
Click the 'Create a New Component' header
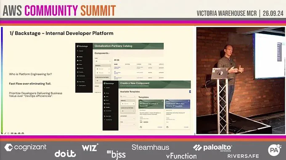[x=135, y=83]
